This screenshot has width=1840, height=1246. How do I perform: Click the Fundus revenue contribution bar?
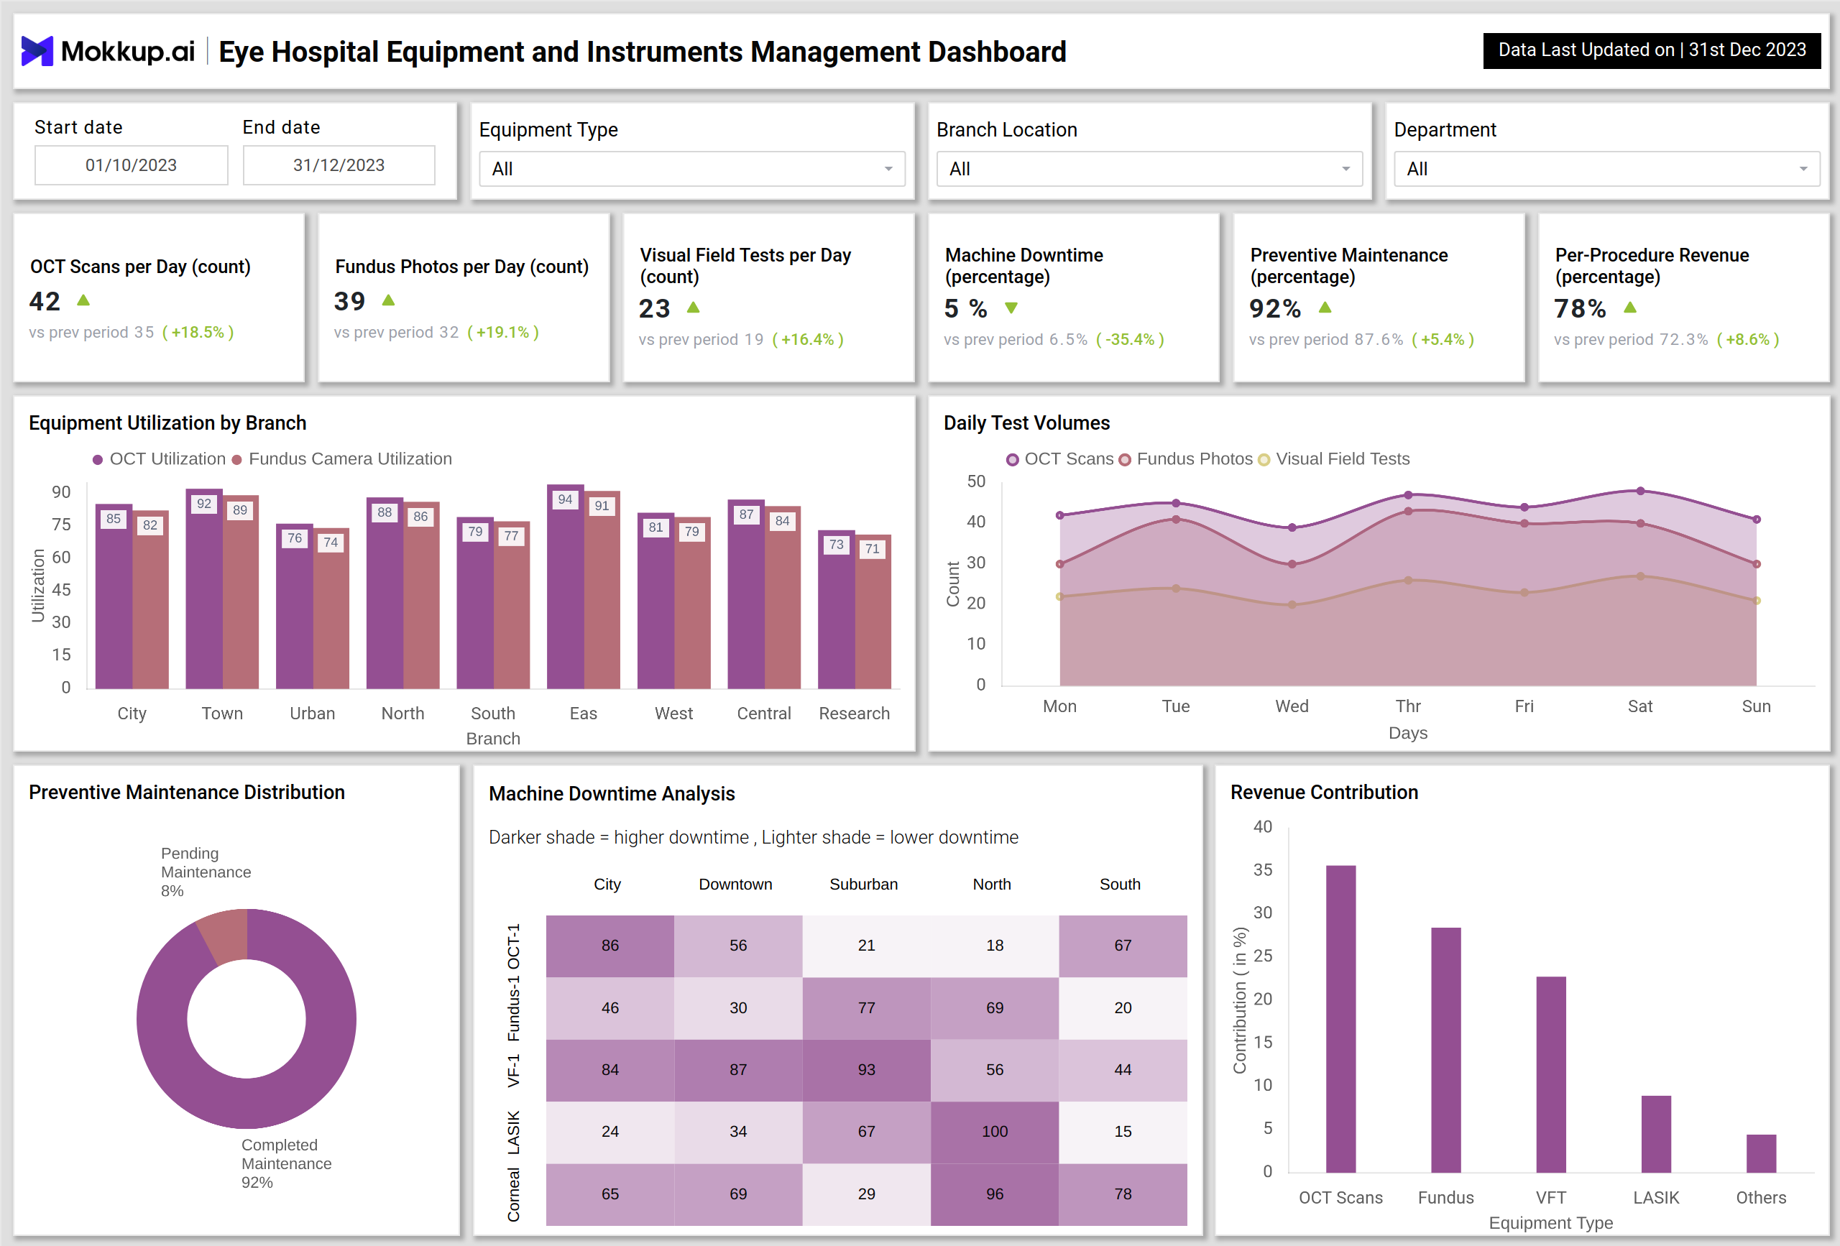click(x=1445, y=1050)
